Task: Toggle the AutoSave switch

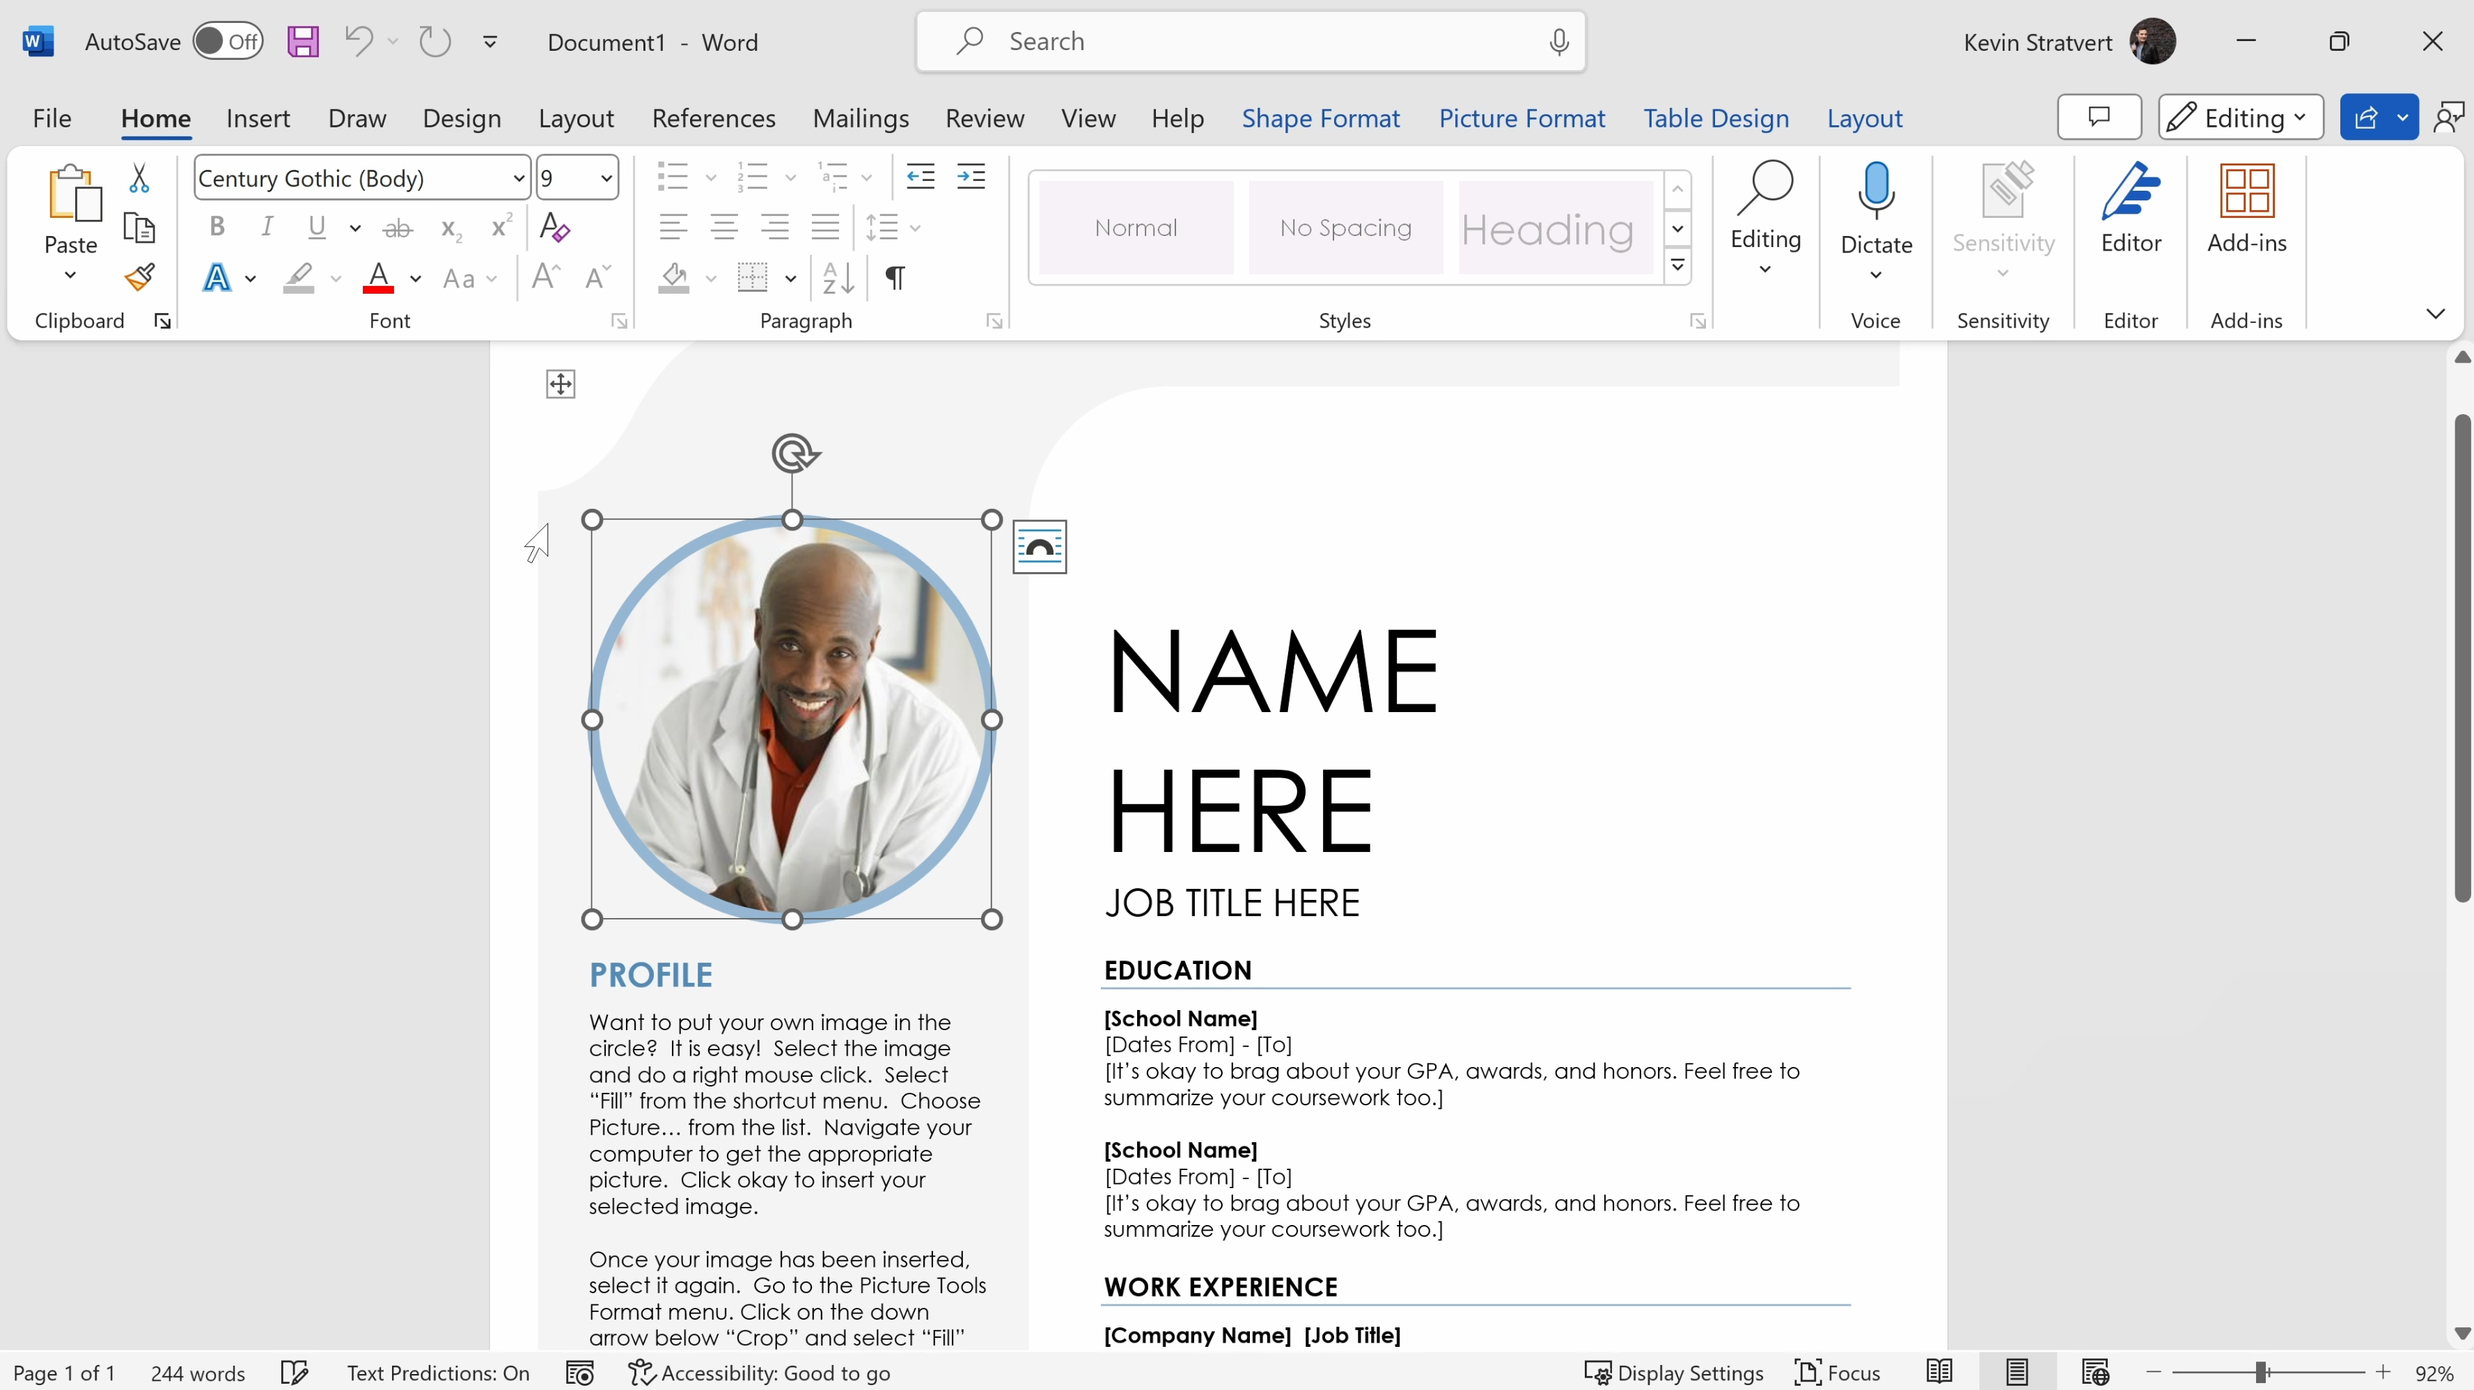Action: (x=228, y=41)
